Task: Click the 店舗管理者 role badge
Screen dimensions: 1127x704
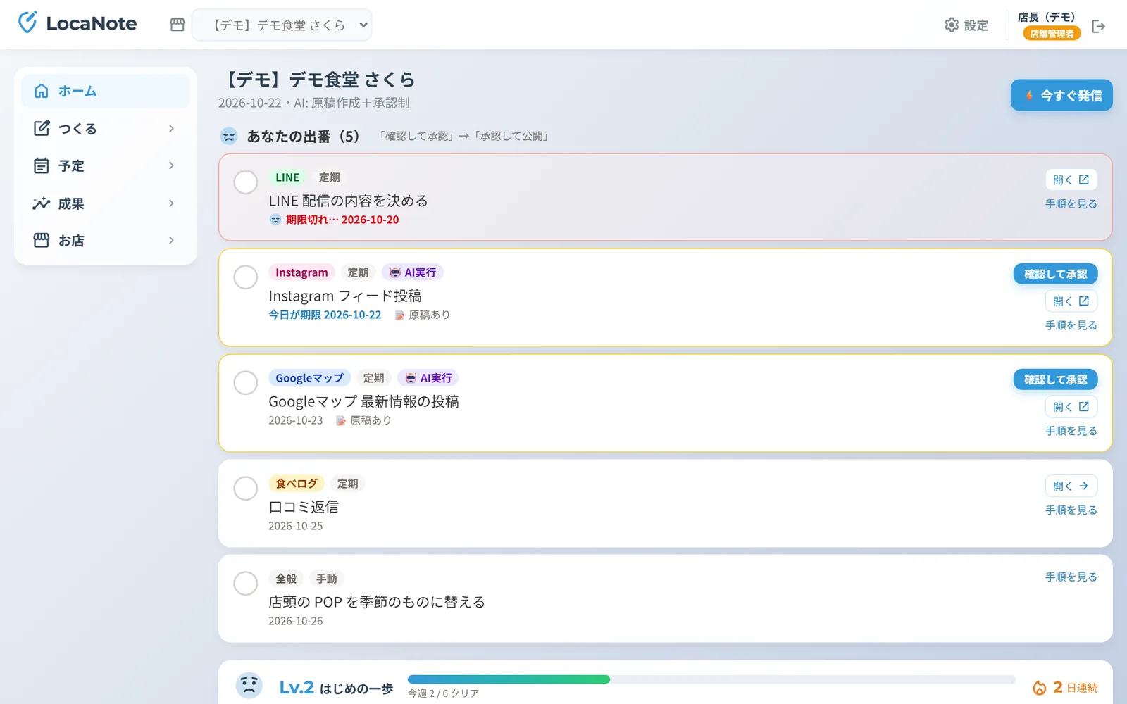Action: (1052, 34)
